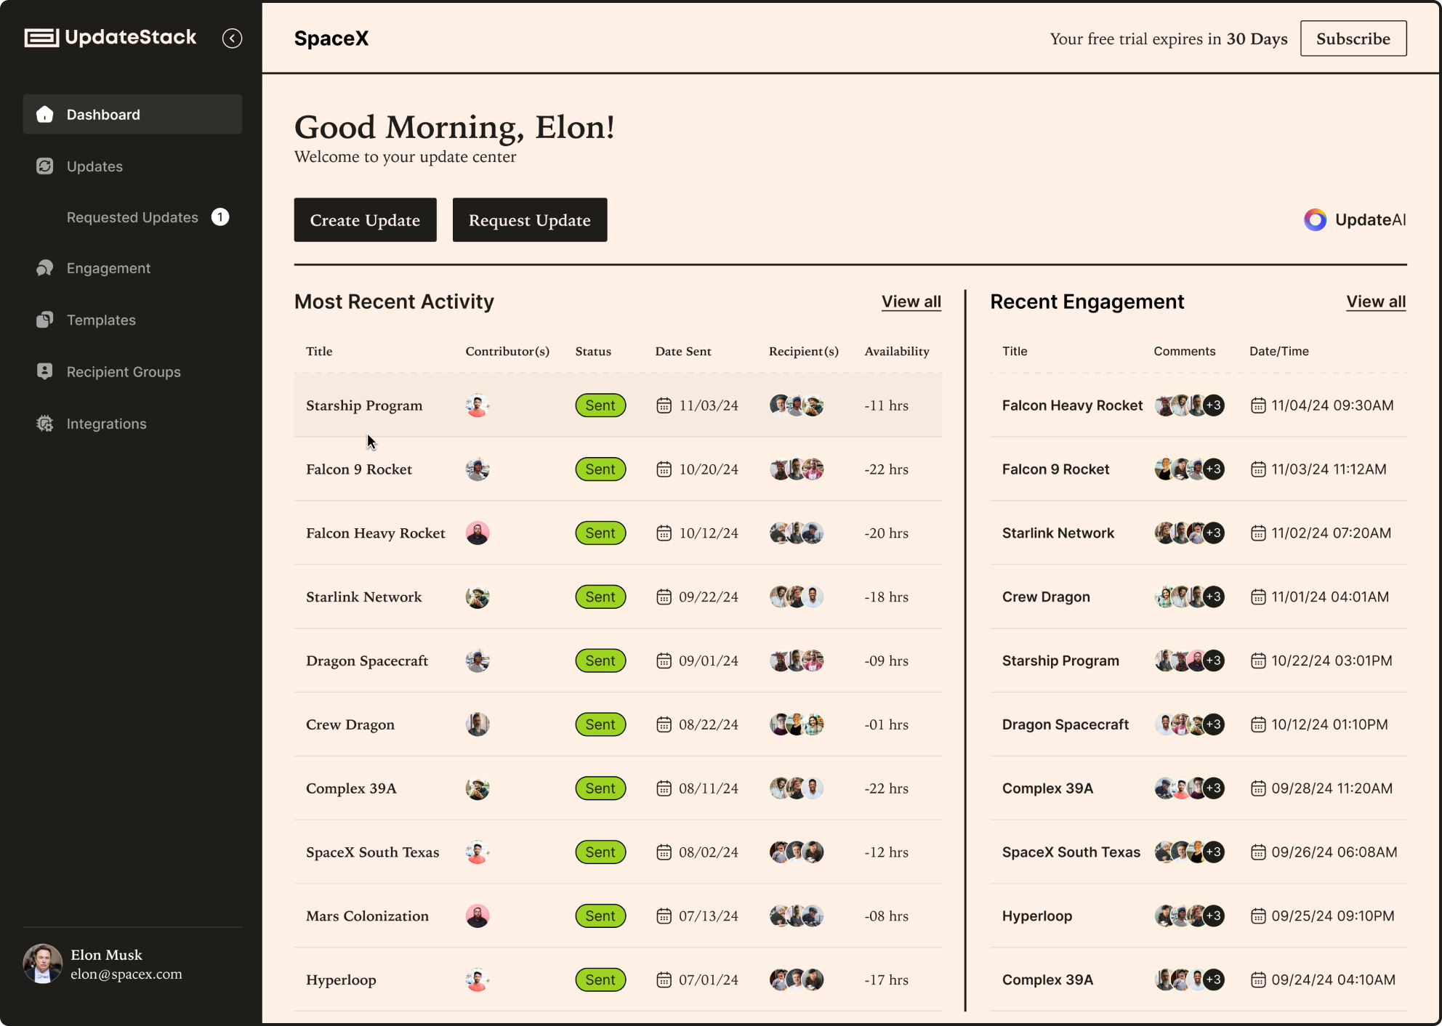
Task: Collapse sidebar with the chevron arrow button
Action: tap(232, 38)
